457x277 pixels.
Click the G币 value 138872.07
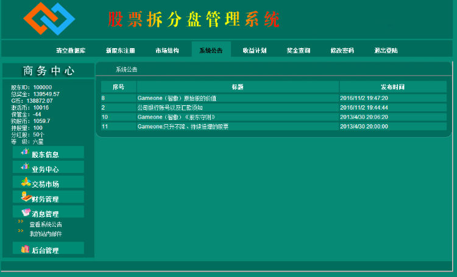(40, 101)
